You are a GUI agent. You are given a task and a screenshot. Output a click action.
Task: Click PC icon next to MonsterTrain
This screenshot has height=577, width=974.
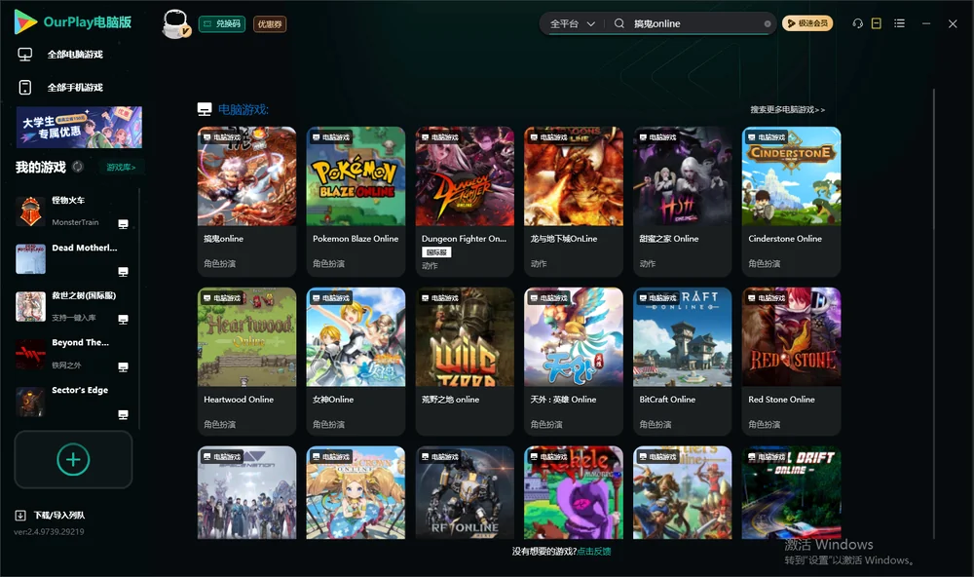(x=123, y=224)
